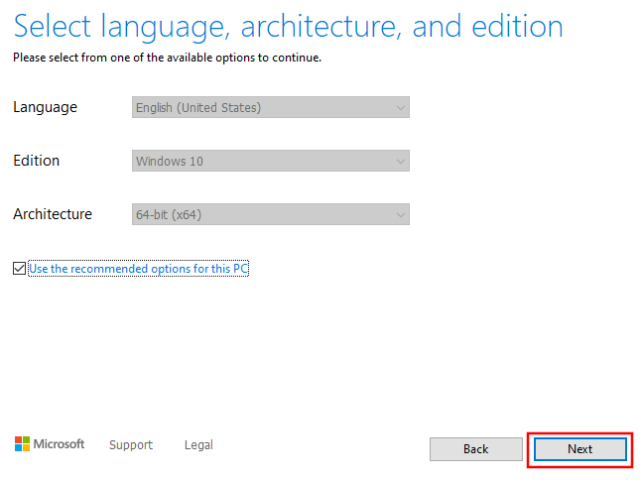Viewport: 644px width, 480px height.
Task: Open the Architecture dropdown
Action: 271,214
